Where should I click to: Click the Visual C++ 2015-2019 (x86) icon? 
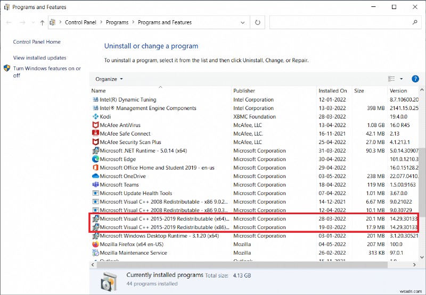click(x=95, y=227)
